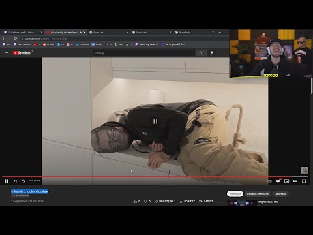Switch to the third Nowa karta tab
The width and height of the screenshot is (313, 235).
coord(194,32)
